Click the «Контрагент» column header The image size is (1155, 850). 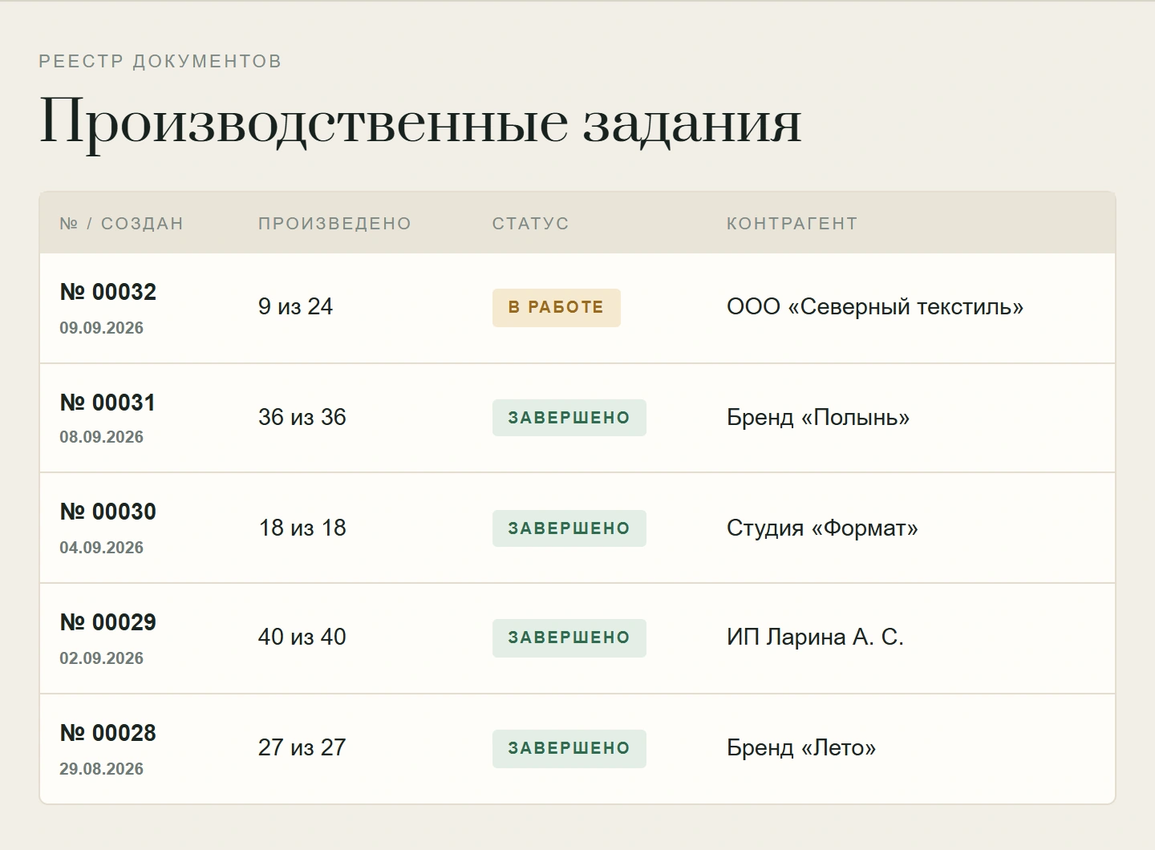pos(792,224)
